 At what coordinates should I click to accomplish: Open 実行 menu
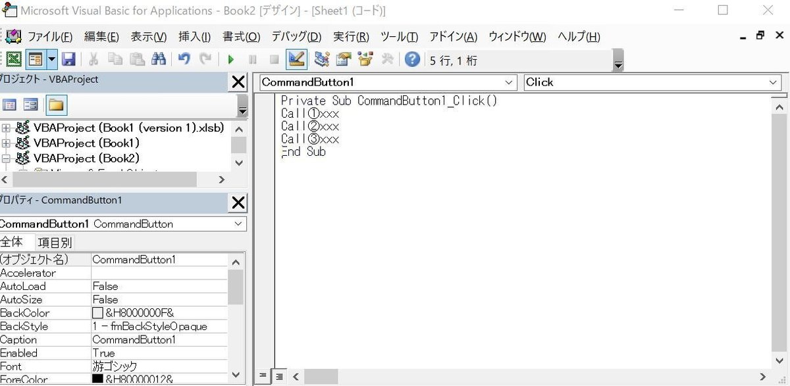coord(351,37)
